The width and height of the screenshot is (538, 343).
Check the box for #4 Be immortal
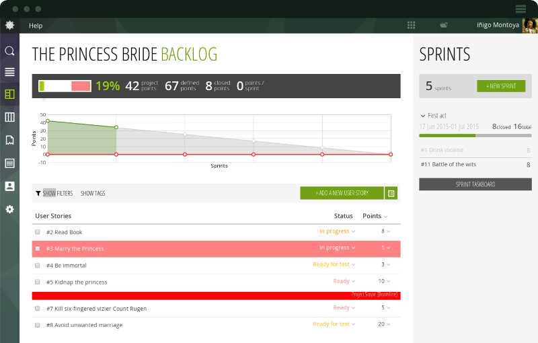tap(38, 265)
